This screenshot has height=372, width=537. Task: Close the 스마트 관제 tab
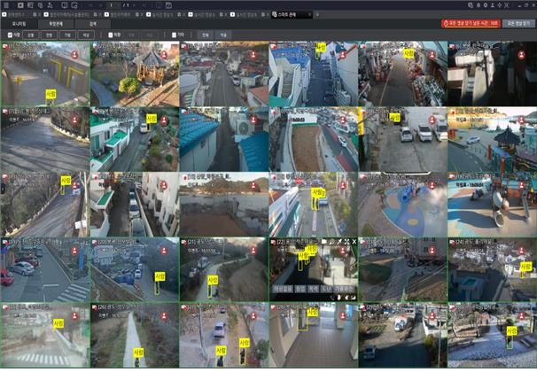[307, 15]
